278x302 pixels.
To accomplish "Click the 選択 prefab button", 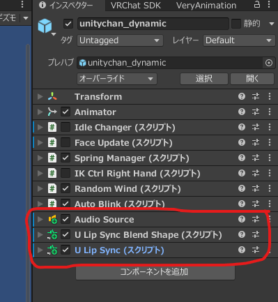I will click(204, 79).
